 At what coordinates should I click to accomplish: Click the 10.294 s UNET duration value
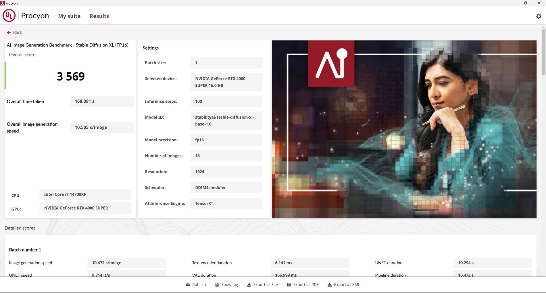pos(493,263)
